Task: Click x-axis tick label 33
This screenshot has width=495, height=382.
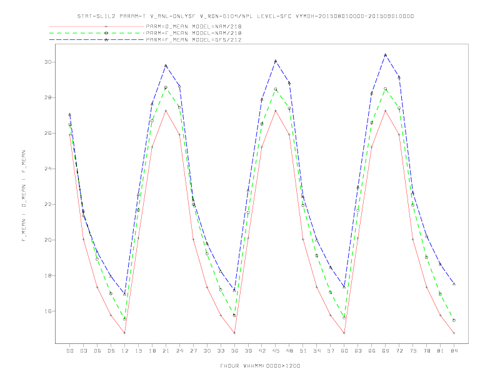Action: [x=221, y=351]
